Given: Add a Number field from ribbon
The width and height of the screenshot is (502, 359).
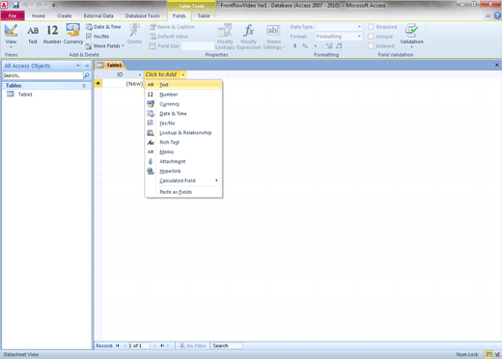Looking at the screenshot, I should 52,35.
